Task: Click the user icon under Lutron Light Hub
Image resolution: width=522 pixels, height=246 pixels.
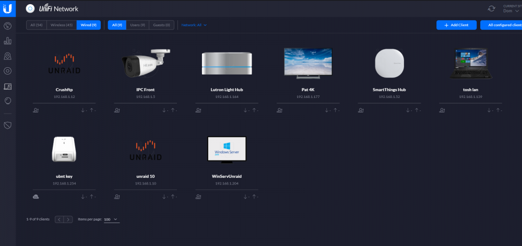Action: (198, 110)
